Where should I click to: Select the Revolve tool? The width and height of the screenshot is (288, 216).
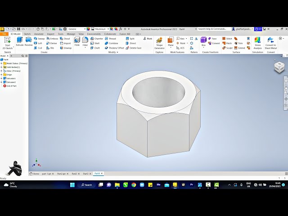[x=28, y=41]
